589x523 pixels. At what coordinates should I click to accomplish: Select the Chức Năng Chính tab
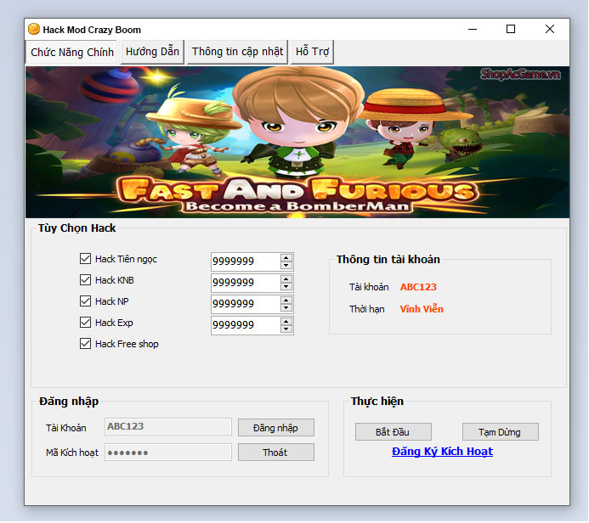[x=72, y=52]
